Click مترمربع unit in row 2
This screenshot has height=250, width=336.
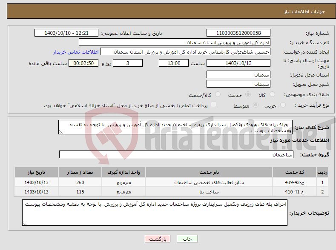coord(123,192)
